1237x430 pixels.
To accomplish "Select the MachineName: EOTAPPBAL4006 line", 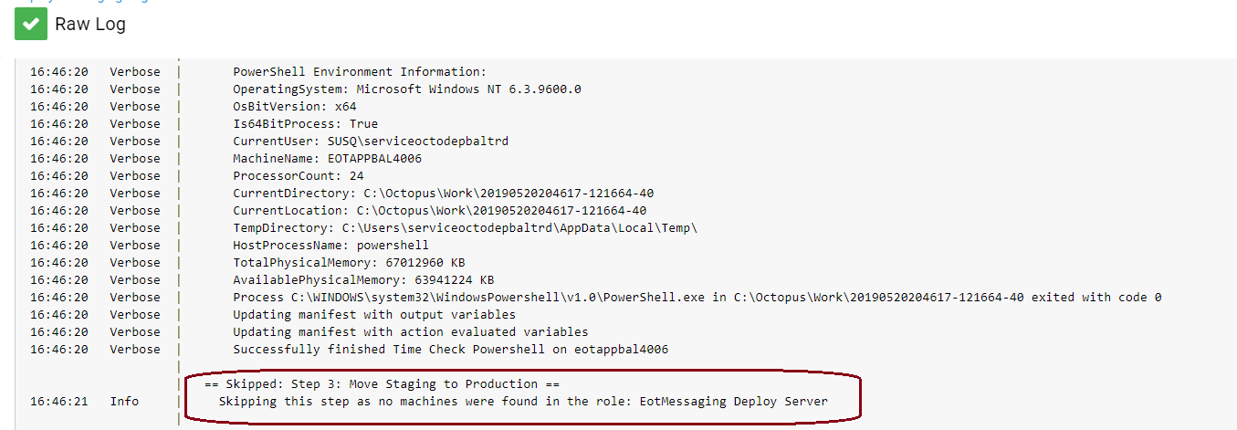I will (328, 159).
